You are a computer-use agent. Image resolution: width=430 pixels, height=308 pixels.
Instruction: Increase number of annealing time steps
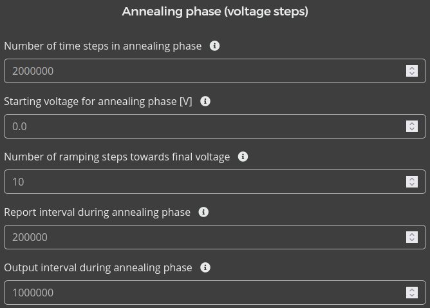tap(412, 68)
